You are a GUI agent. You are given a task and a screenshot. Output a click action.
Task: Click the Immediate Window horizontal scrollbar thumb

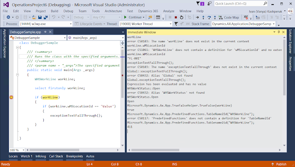click(x=155, y=150)
